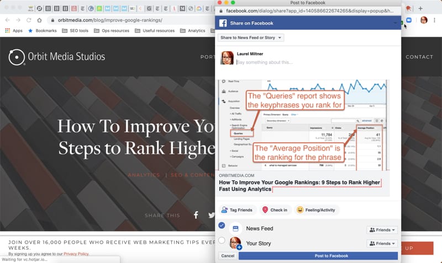Click the Orbit Media address bar URL
Viewport: 442px width, 263px height.
tap(110, 20)
